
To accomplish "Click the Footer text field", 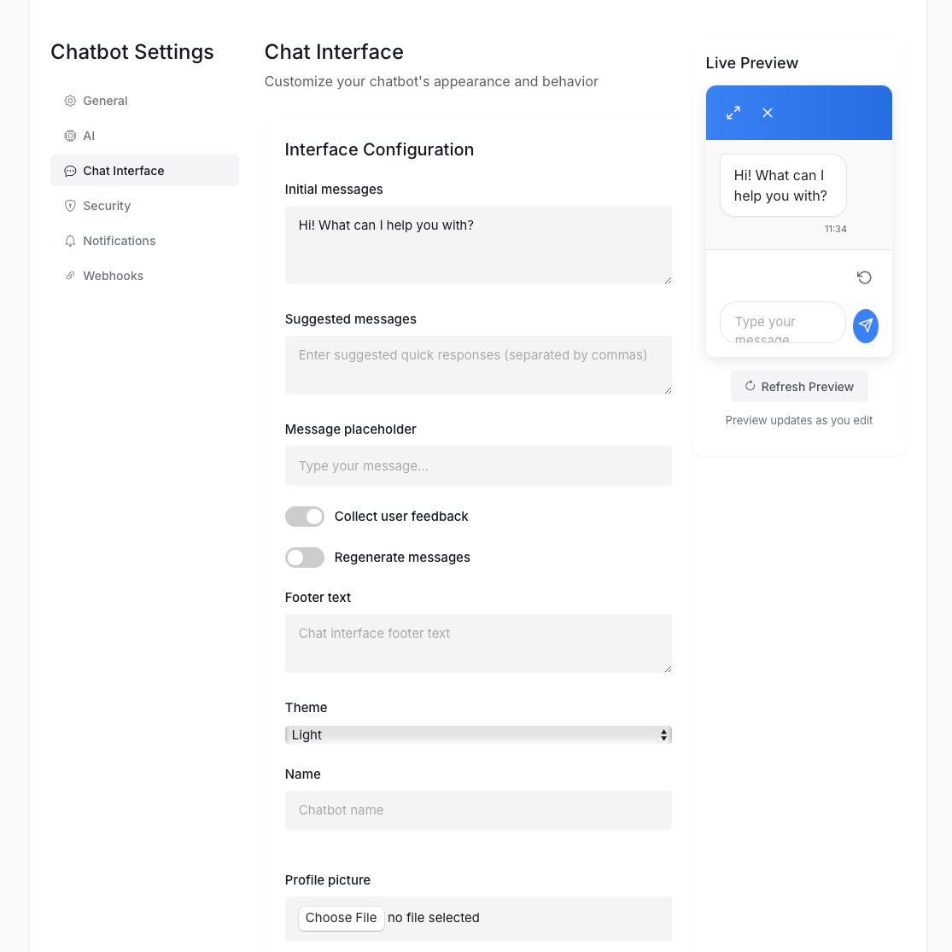I will click(478, 644).
